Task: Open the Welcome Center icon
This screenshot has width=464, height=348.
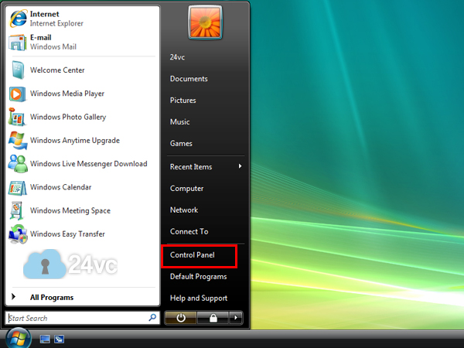Action: coord(18,70)
